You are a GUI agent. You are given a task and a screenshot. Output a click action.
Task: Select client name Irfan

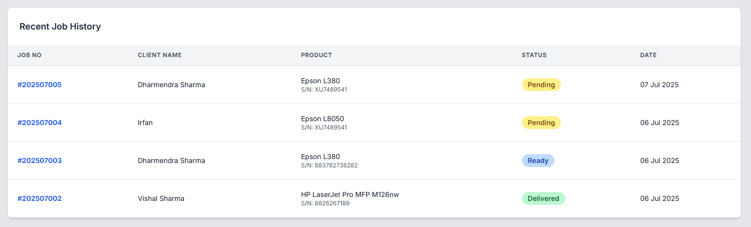pos(145,123)
